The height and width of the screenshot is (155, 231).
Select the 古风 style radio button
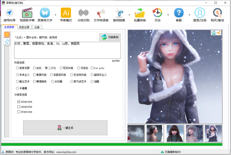35,67
